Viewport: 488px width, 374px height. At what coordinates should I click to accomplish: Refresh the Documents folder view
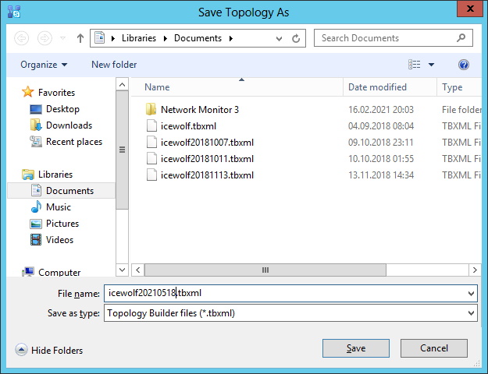click(296, 38)
